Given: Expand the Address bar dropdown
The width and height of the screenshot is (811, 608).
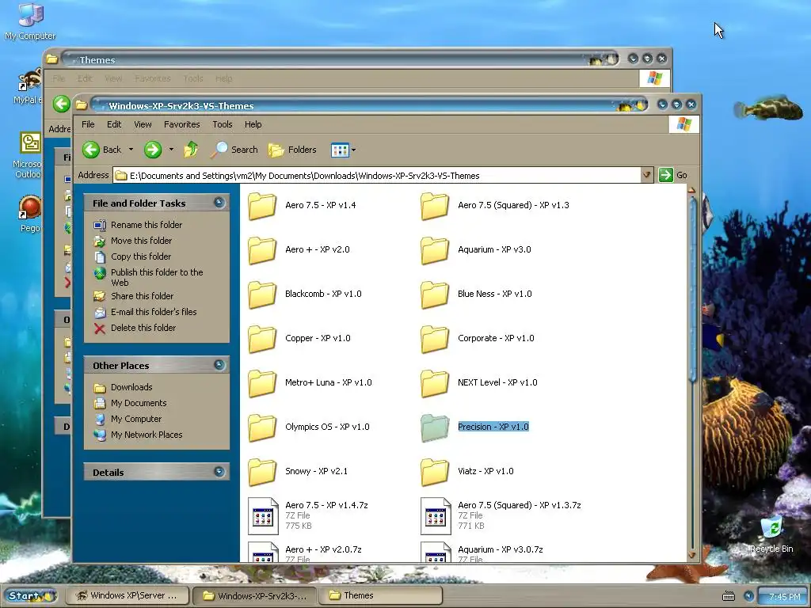Looking at the screenshot, I should click(x=646, y=175).
